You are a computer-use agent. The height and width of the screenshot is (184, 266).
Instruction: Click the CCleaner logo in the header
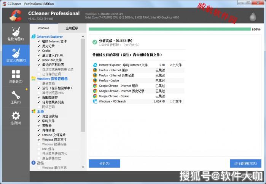pyautogui.click(x=16, y=16)
